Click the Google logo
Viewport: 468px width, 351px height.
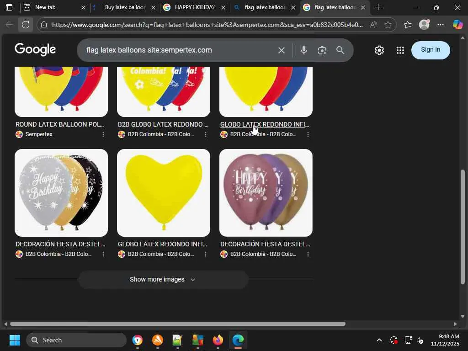35,49
